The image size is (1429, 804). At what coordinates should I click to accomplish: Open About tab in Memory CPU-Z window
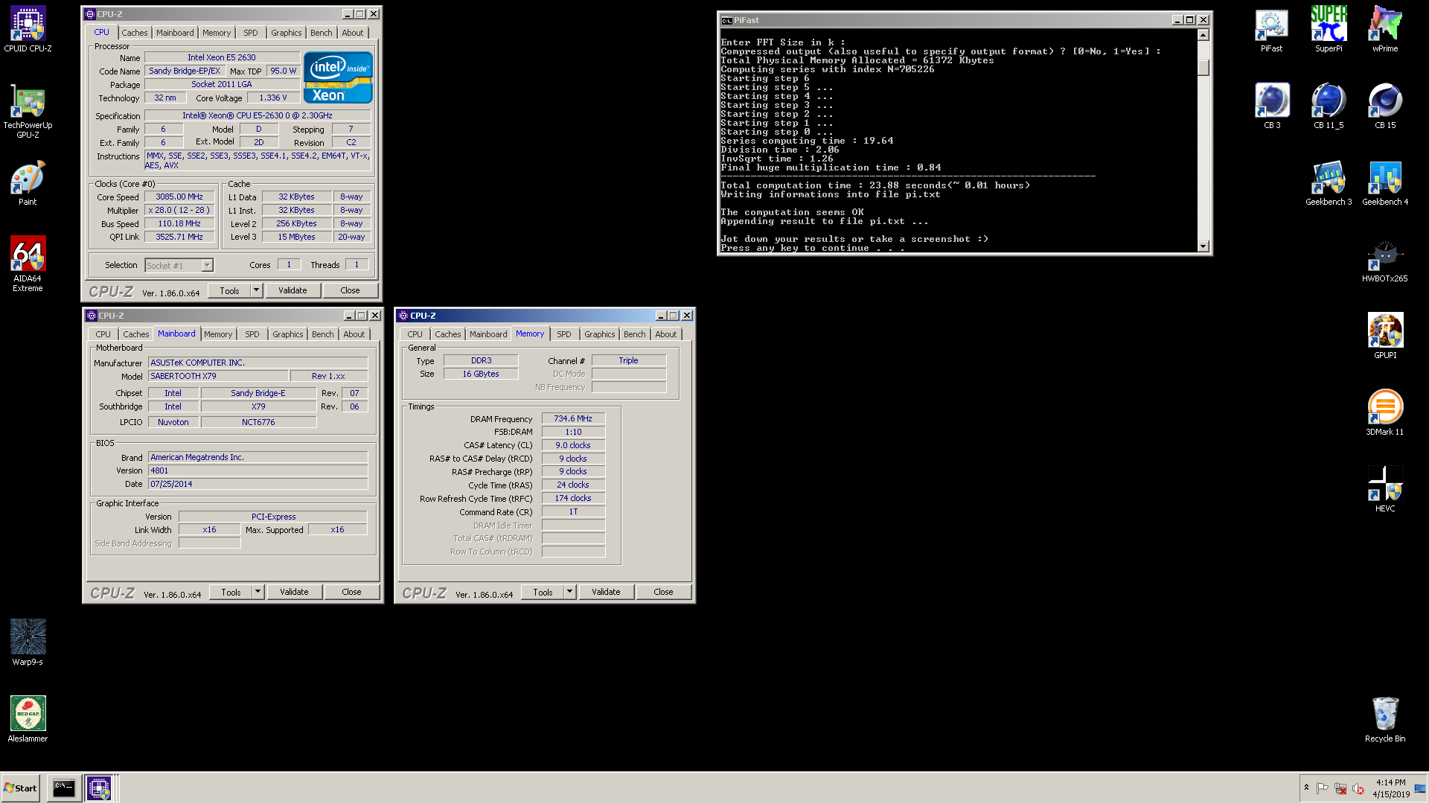666,334
